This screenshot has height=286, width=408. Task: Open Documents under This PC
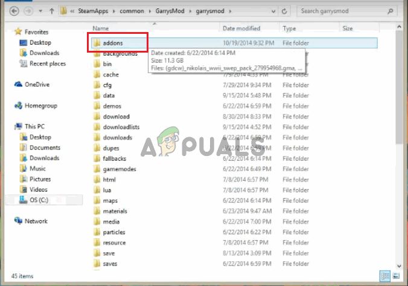point(45,148)
